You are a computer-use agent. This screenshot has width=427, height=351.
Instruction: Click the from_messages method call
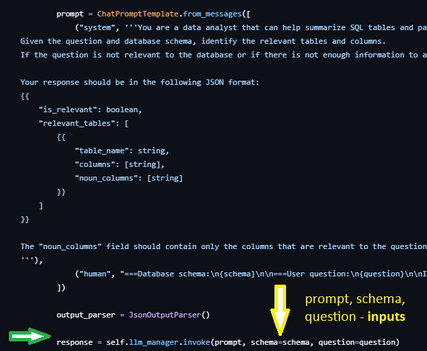(x=212, y=14)
